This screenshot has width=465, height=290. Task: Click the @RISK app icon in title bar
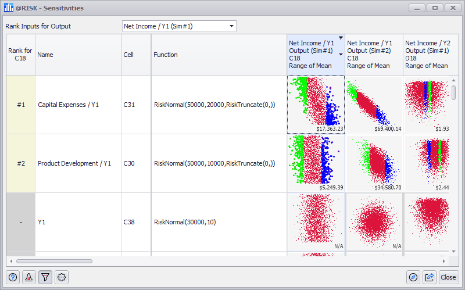pyautogui.click(x=8, y=8)
